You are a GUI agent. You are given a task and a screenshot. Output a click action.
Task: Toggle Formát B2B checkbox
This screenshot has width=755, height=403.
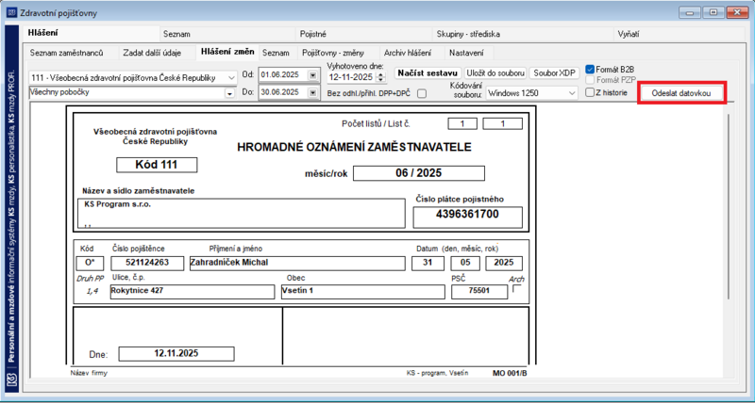coord(590,69)
